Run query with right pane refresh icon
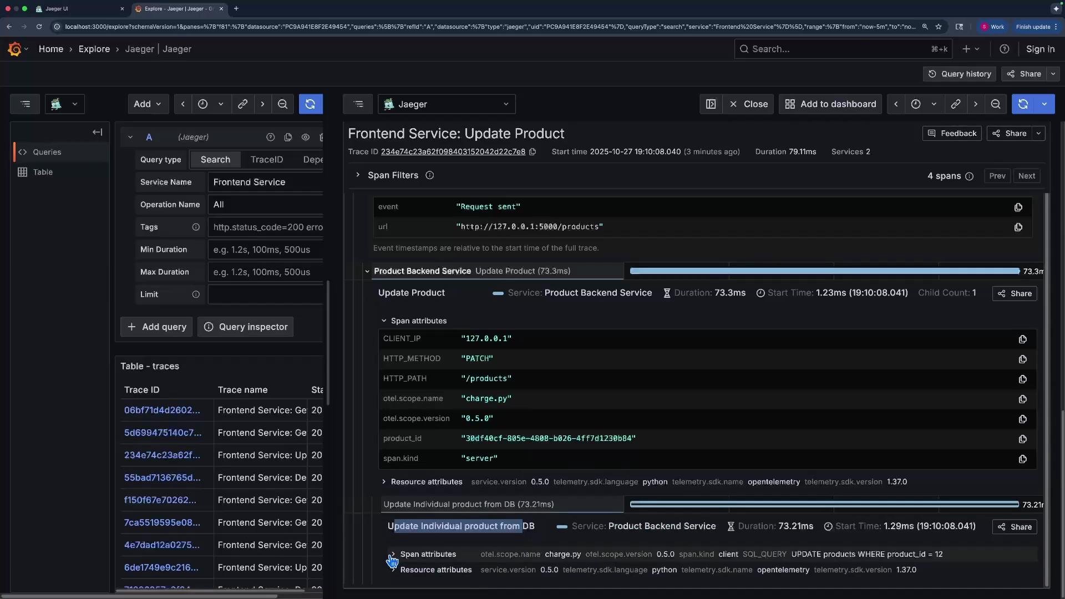This screenshot has width=1065, height=599. (x=1023, y=104)
